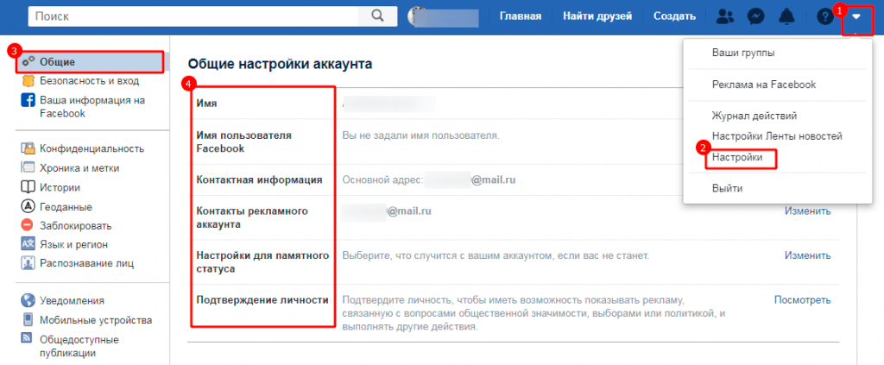Select Безопасность и вход in sidebar
The image size is (884, 365).
(x=89, y=80)
